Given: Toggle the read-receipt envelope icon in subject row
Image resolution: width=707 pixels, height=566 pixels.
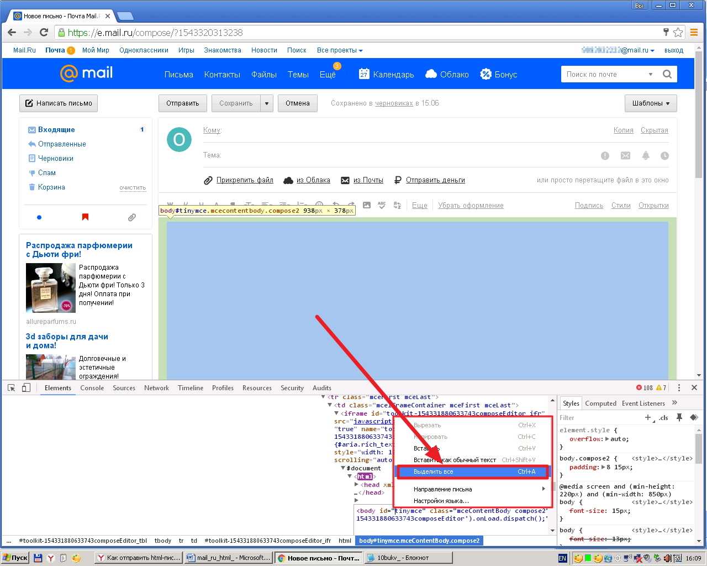Looking at the screenshot, I should pos(625,156).
